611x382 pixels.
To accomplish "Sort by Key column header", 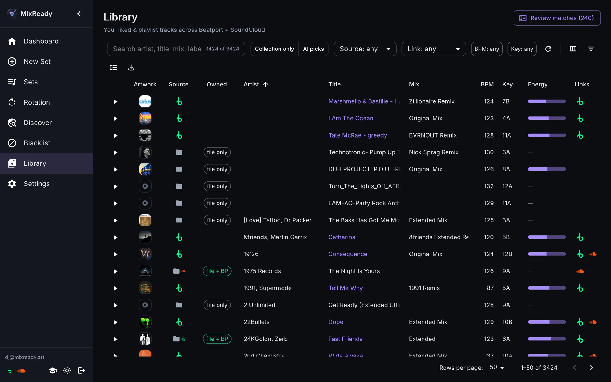I will click(x=507, y=84).
